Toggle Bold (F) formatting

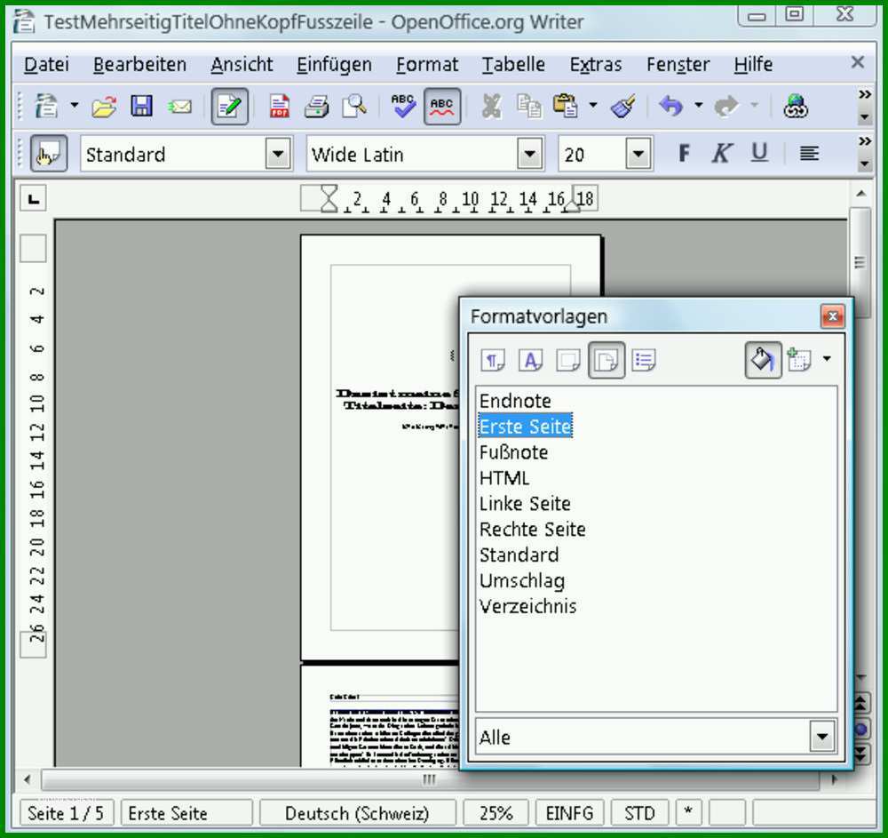pos(684,153)
